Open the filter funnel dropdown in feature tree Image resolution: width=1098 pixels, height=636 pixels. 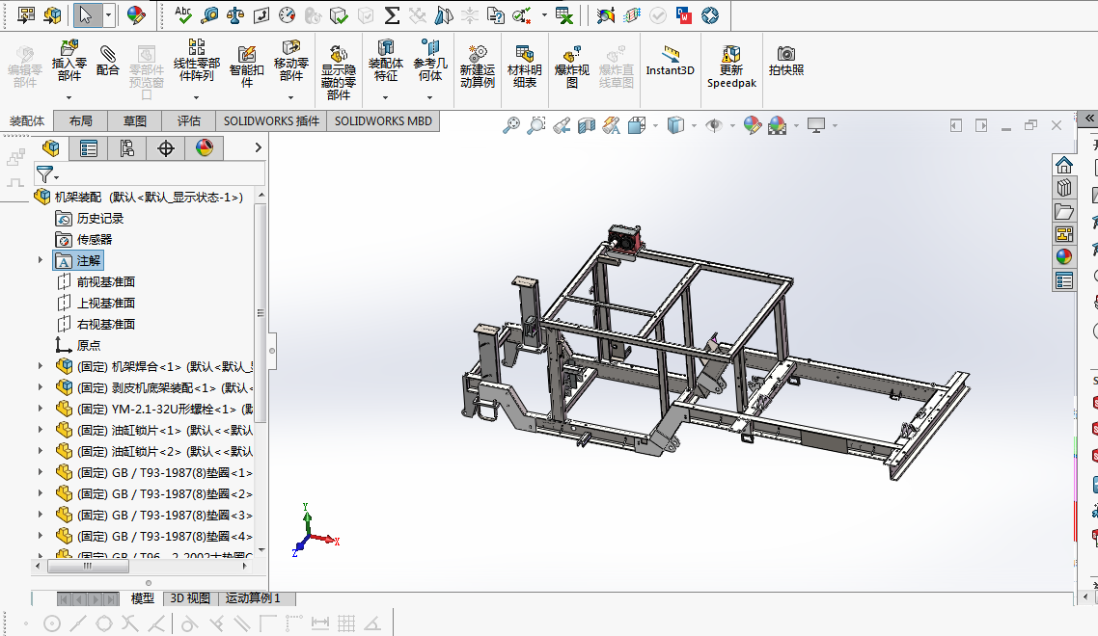click(x=47, y=174)
